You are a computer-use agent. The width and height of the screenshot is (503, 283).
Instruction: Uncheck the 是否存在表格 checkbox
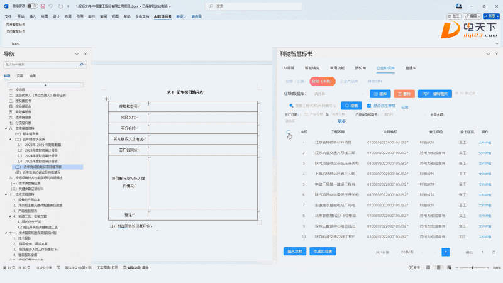(x=369, y=106)
